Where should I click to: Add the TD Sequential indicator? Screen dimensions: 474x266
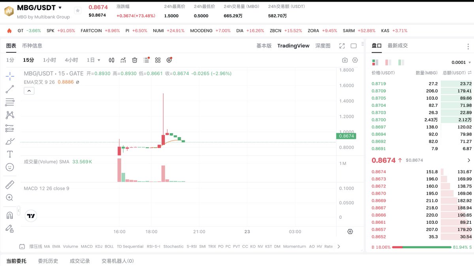pos(130,246)
